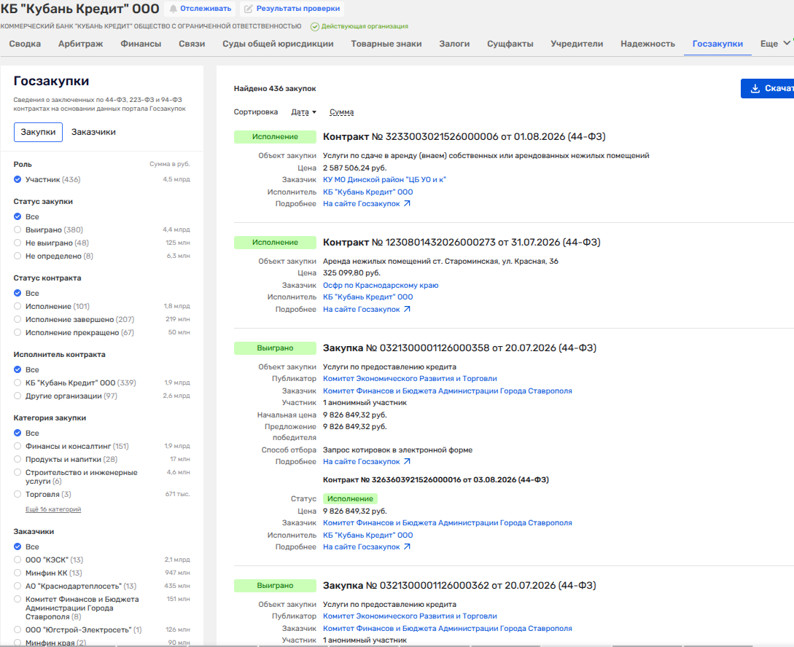Screen dimensions: 794x647
Task: Select Продукты и напитки (28) category
Action: click(17, 459)
